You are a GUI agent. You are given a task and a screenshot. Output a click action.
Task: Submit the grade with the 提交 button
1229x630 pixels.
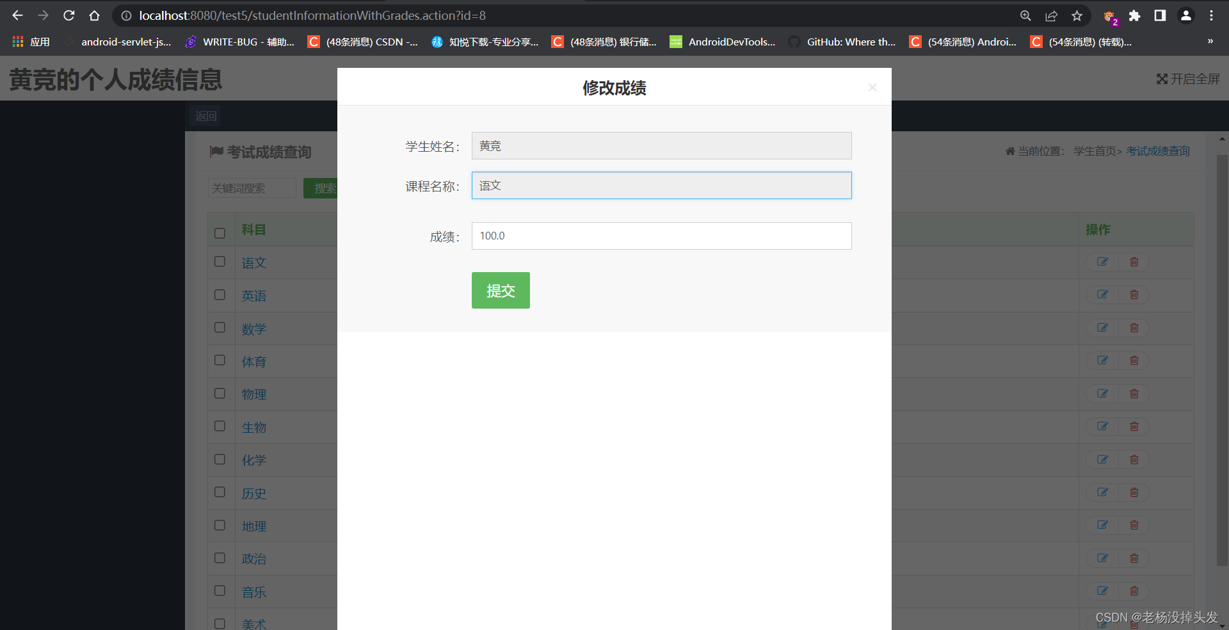[x=501, y=290]
